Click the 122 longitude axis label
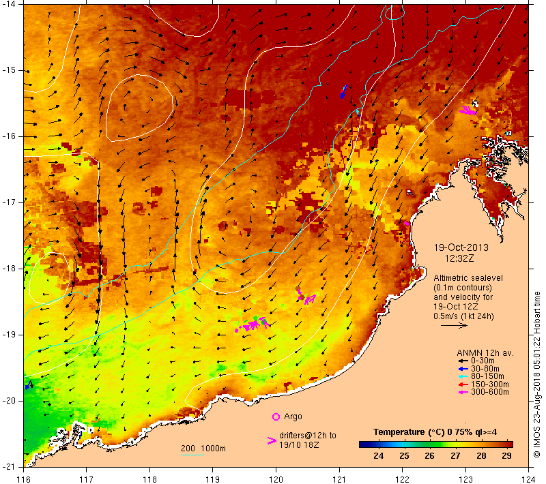 coord(402,479)
